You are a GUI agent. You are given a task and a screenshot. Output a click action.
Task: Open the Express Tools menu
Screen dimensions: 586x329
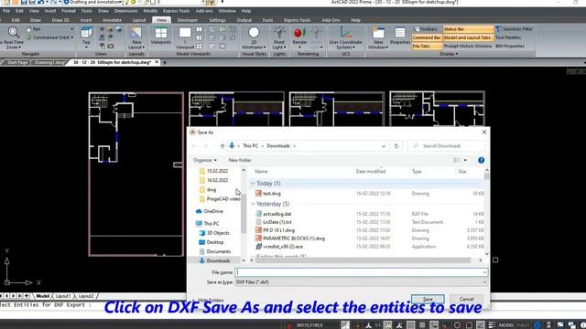pyautogui.click(x=176, y=11)
